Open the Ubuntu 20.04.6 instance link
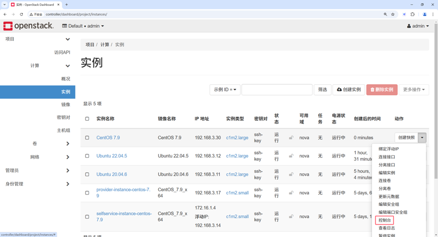This screenshot has height=237, width=438. 112,174
